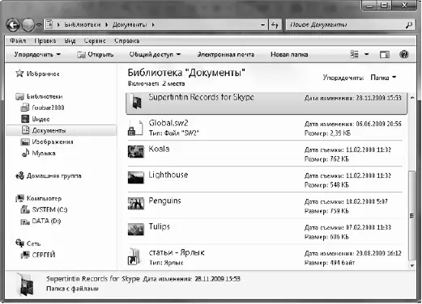422x304 pixels.
Task: Open the Общий доступ dropdown
Action: tap(155, 54)
